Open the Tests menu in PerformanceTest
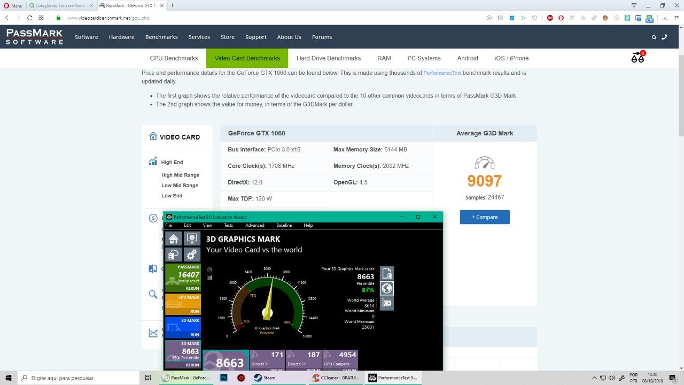The image size is (684, 385). (x=228, y=225)
